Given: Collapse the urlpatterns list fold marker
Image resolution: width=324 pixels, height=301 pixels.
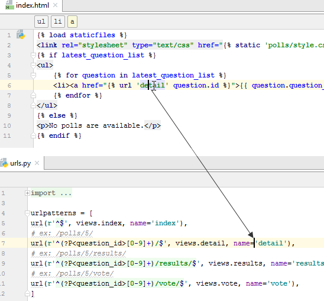Looking at the screenshot, I should (27, 213).
